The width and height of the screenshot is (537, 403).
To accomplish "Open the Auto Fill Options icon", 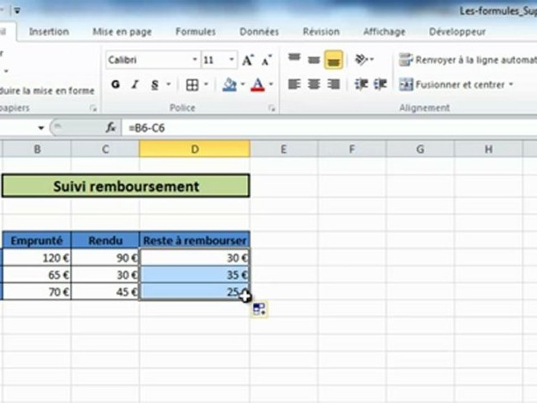I will [259, 309].
